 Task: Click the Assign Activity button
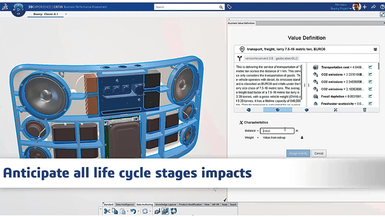point(298,153)
